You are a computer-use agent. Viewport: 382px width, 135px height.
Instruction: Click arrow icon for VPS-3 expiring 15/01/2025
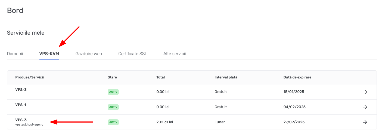pyautogui.click(x=365, y=92)
